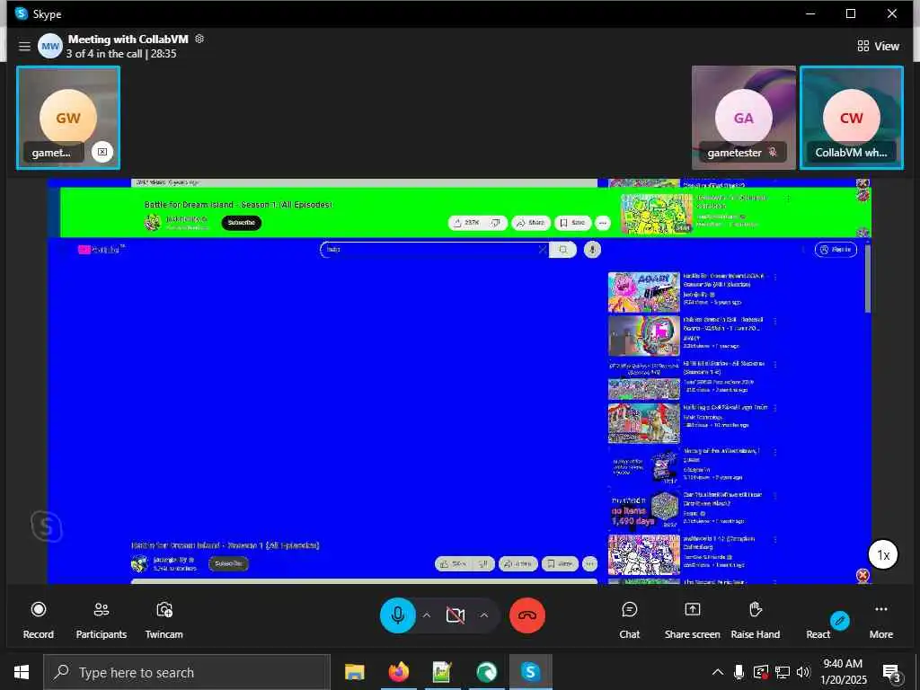Start Share screen
Viewport: 920px width, 690px height.
[693, 620]
